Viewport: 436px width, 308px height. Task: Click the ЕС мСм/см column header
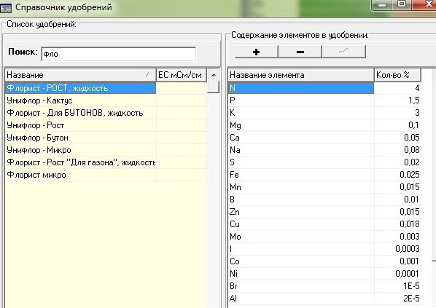[x=182, y=75]
